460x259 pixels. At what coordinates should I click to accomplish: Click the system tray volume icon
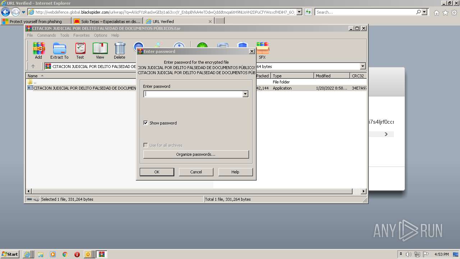click(409, 254)
